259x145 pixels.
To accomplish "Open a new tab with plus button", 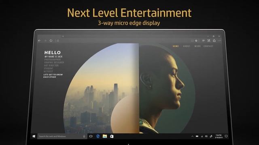I will click(x=63, y=36).
